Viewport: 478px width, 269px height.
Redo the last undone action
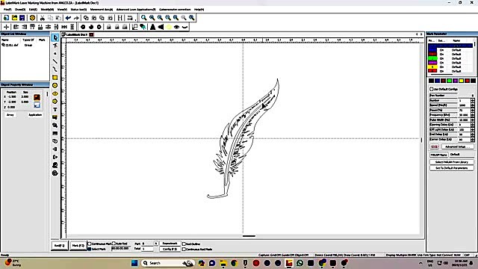point(76,18)
